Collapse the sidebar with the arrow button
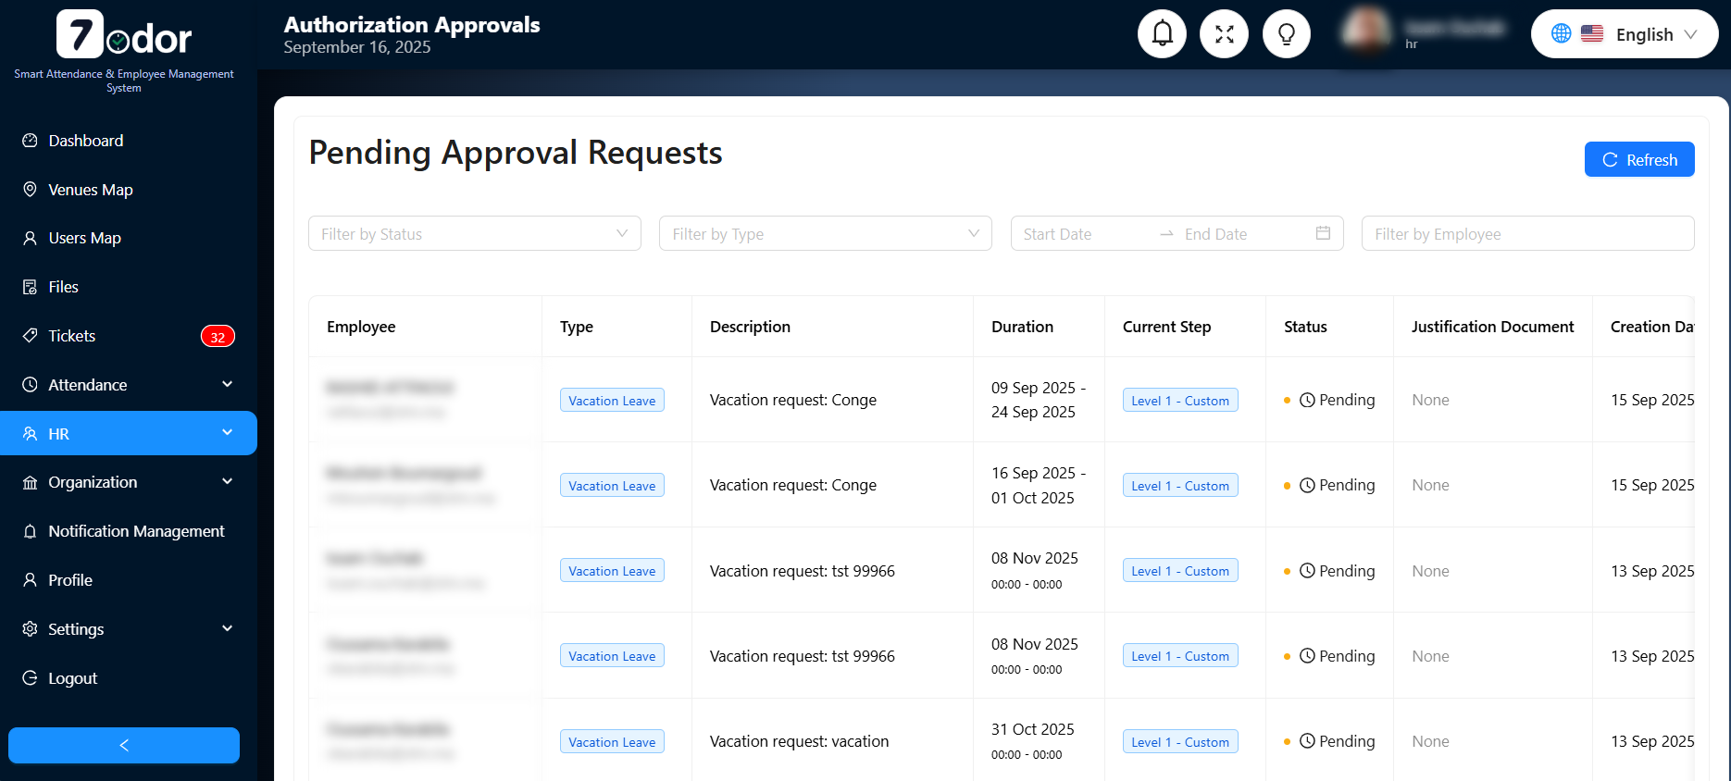This screenshot has width=1731, height=781. tap(124, 745)
